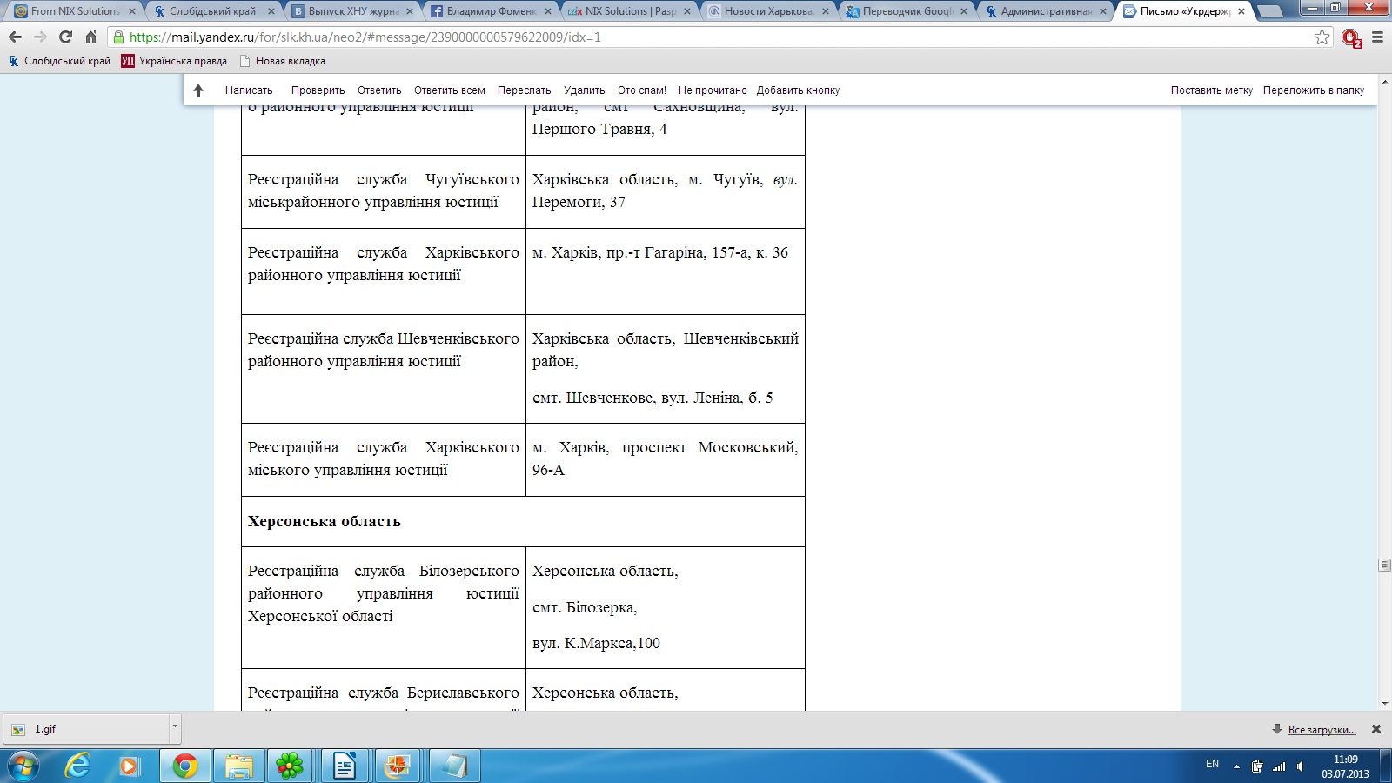Viewport: 1392px width, 783px height.
Task: Click 'Ответить' to reply to message
Action: pyautogui.click(x=379, y=90)
